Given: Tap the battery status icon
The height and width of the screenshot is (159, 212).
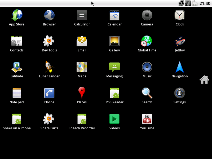Looking at the screenshot, I should click(195, 3).
